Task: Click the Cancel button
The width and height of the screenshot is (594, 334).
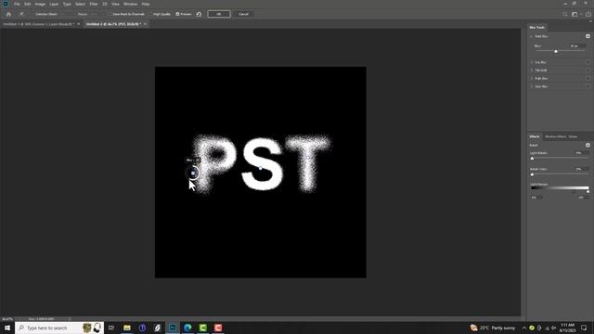Action: (243, 14)
